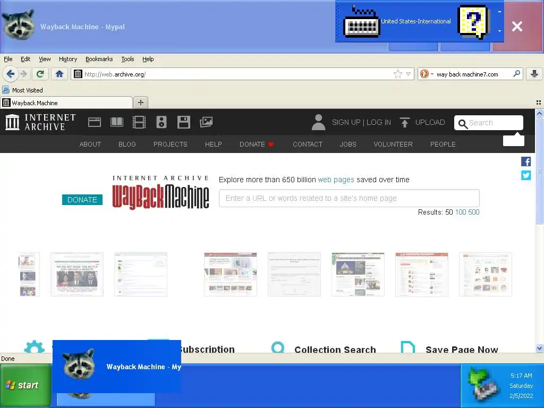Open the CONTACT nav link

[x=308, y=144]
